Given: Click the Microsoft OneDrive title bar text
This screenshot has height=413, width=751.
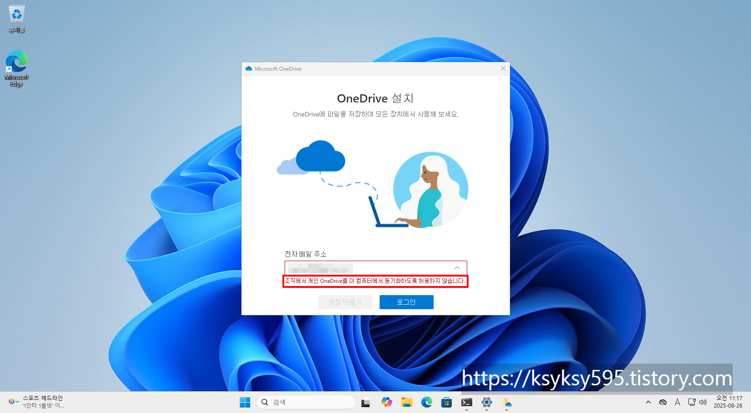Looking at the screenshot, I should pos(278,69).
